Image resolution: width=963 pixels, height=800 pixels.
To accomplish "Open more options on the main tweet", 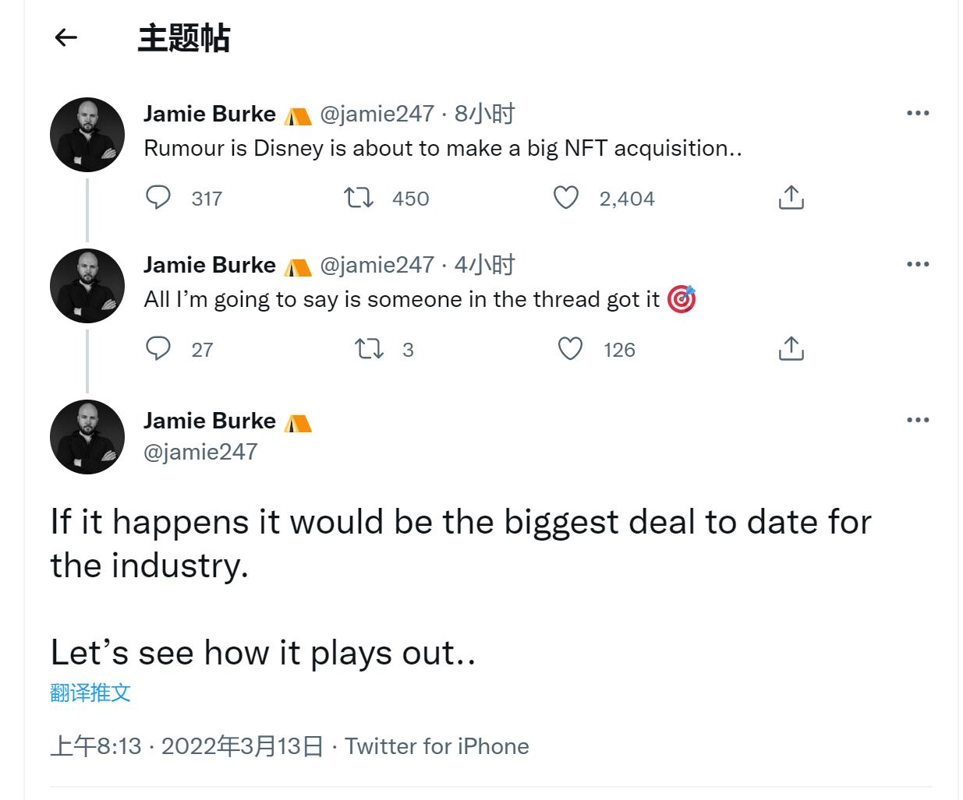I will (x=918, y=420).
